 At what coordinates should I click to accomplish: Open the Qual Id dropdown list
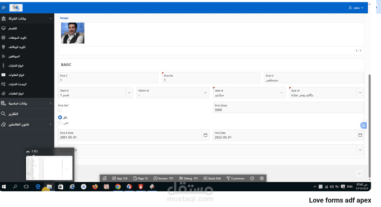(x=360, y=93)
